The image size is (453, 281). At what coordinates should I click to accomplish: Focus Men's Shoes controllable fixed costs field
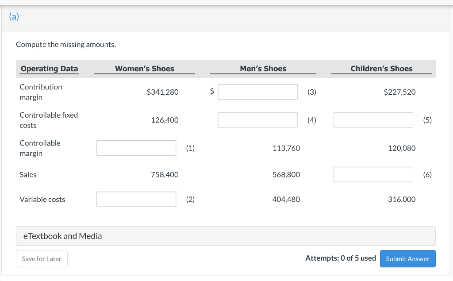257,120
